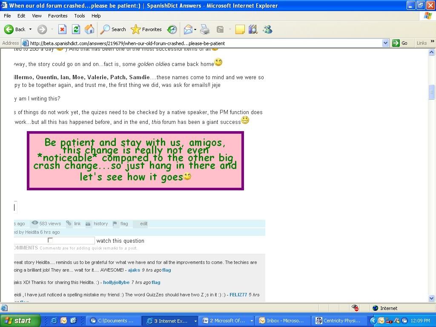436x327 pixels.
Task: Open the address bar URL dropdown
Action: coord(385,43)
